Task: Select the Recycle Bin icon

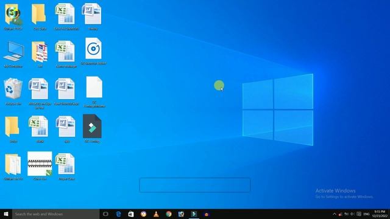Action: tap(13, 89)
